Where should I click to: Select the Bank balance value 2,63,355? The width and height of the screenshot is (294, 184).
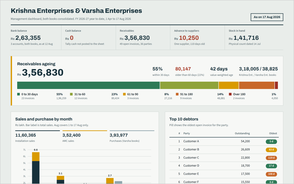point(28,38)
